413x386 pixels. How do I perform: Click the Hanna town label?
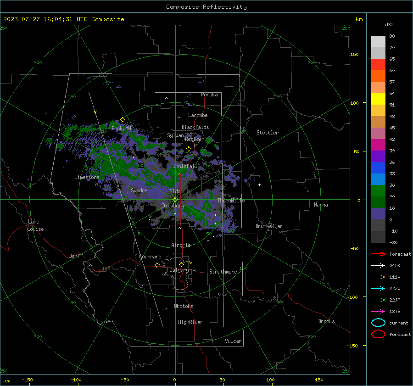(321, 205)
